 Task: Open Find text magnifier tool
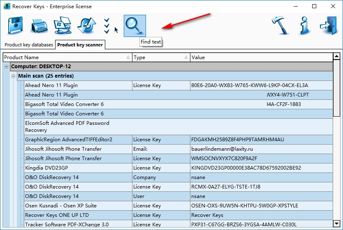point(135,26)
